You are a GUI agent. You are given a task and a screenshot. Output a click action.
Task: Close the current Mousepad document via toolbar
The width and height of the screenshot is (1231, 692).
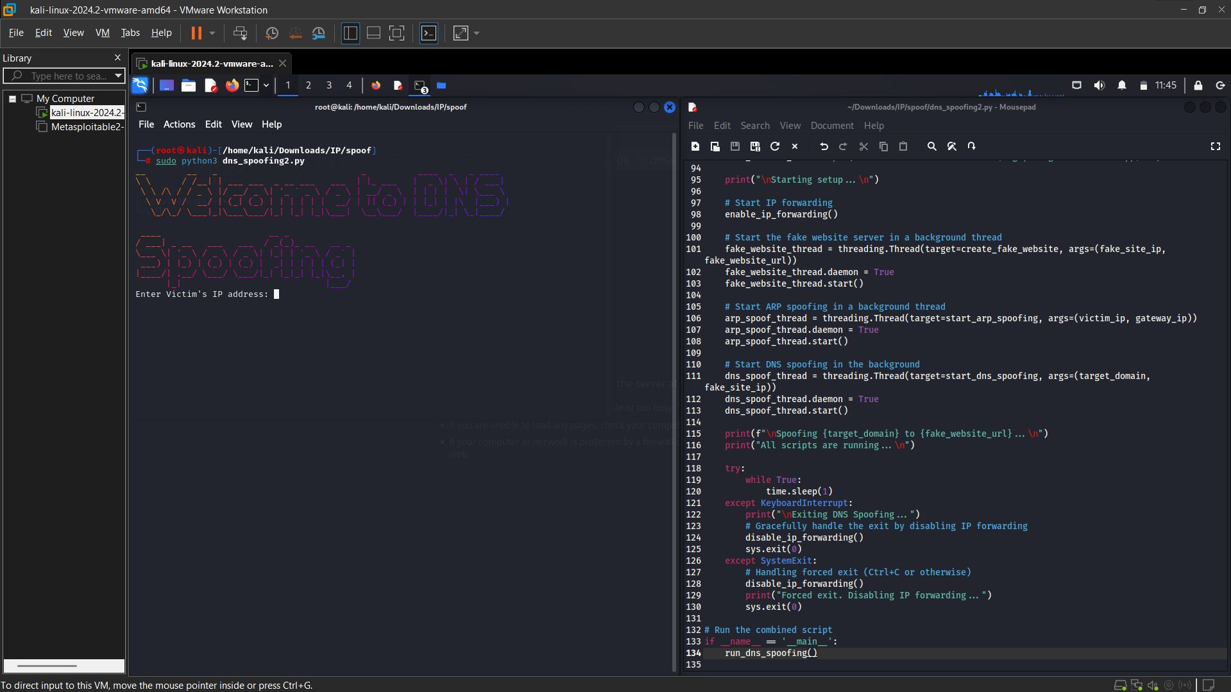coord(795,146)
